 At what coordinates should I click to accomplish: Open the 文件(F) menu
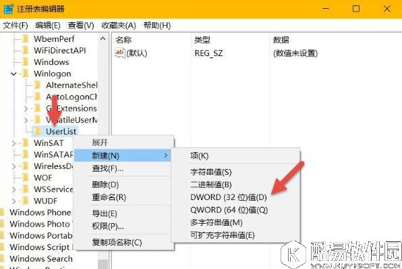click(16, 26)
